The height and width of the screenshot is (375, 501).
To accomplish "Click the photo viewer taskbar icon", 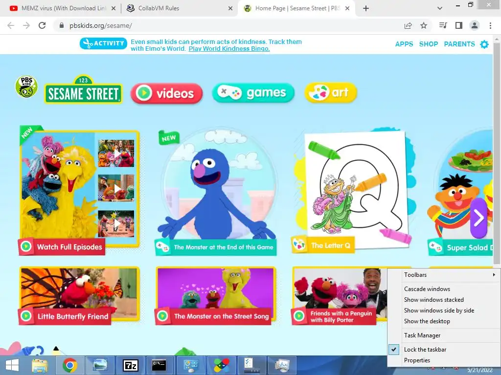I will pos(100,365).
